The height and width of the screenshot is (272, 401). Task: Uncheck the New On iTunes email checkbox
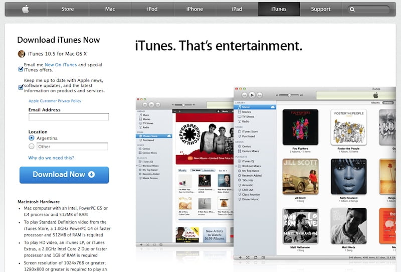click(x=21, y=68)
